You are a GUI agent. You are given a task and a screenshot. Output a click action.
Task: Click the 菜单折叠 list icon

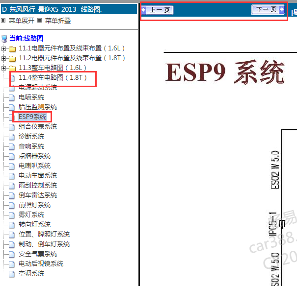click(39, 20)
